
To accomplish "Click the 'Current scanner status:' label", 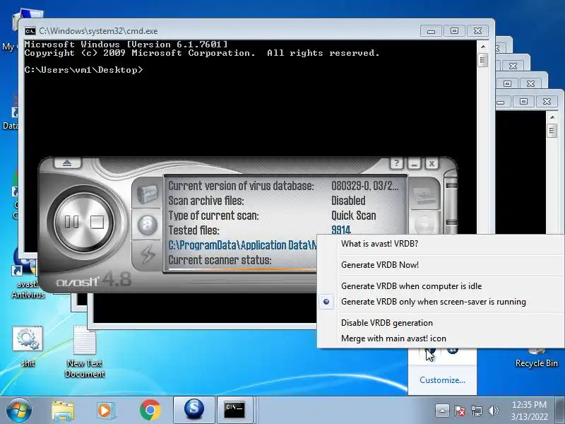I will click(220, 260).
